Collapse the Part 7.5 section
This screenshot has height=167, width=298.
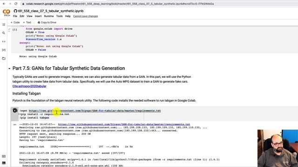coord(9,69)
